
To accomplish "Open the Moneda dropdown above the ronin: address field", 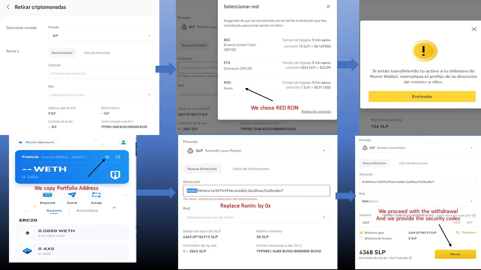I will [256, 151].
